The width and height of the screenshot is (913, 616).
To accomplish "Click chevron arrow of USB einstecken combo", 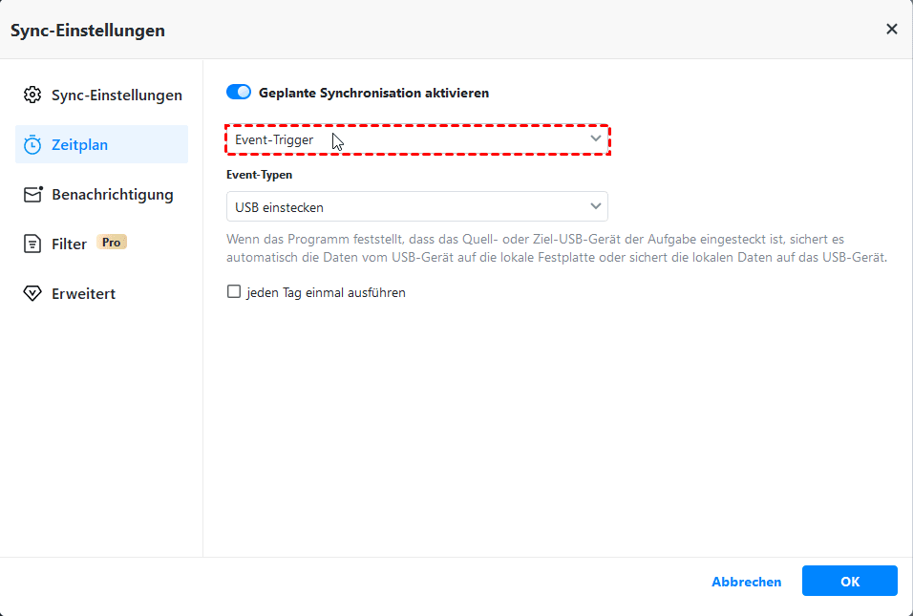I will 596,206.
